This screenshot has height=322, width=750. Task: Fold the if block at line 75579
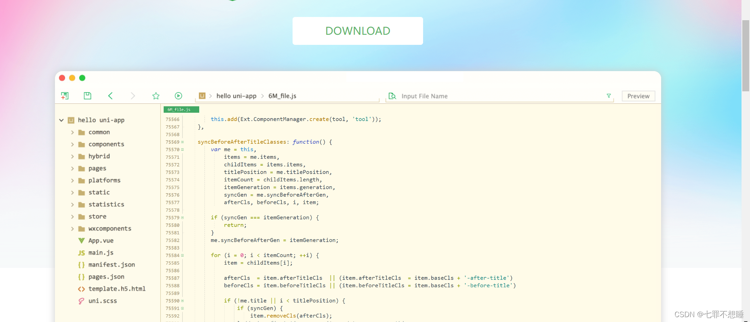pyautogui.click(x=182, y=217)
